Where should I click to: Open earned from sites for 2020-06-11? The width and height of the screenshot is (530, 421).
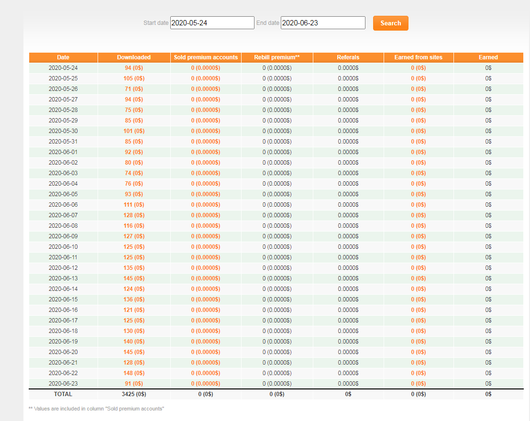pos(419,257)
